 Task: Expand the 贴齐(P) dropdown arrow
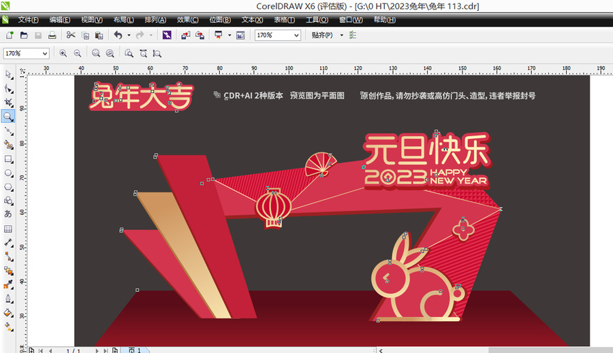[342, 35]
